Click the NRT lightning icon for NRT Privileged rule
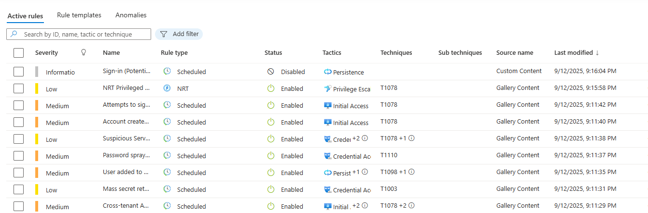This screenshot has height=213, width=648. point(167,88)
